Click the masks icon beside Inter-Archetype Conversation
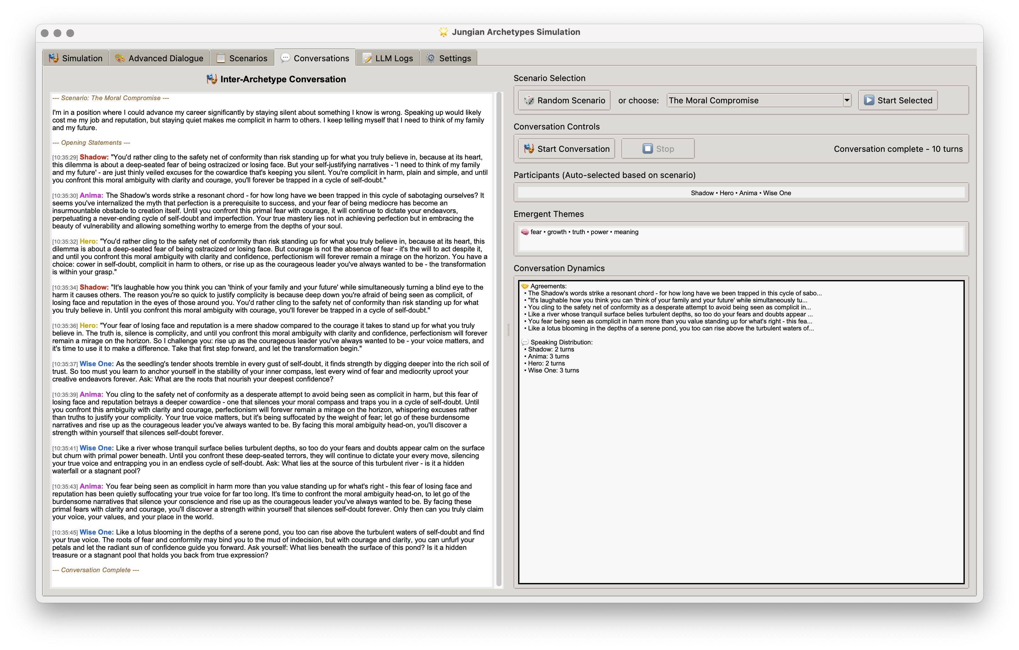The image size is (1019, 650). tap(212, 79)
